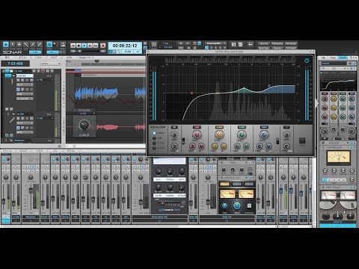This screenshot has width=359, height=269.
Task: Toggle the QuadCurve Equalizer power button
Action: click(x=307, y=61)
